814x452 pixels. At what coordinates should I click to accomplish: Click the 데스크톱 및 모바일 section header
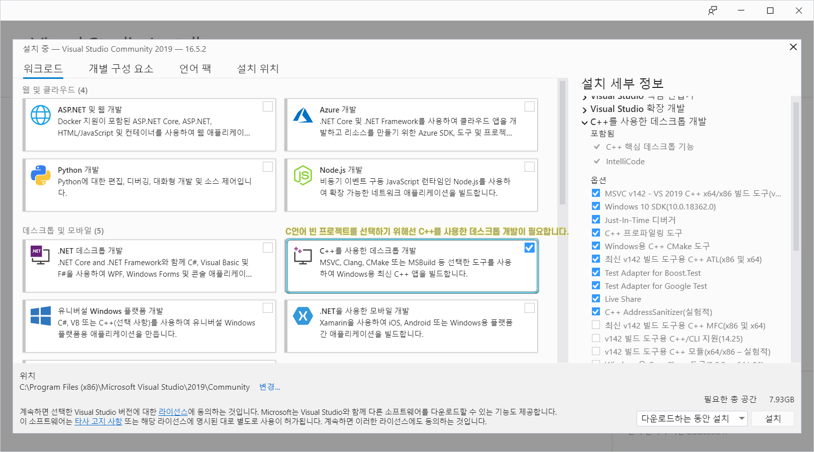click(x=63, y=231)
